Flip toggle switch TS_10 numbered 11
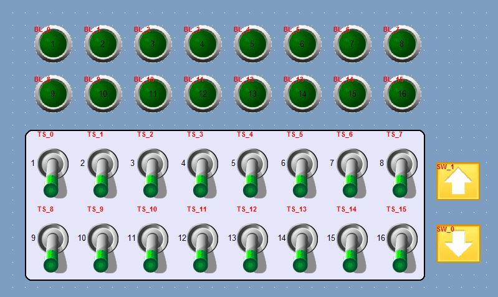Viewport: 498px width, 297px height. coord(152,248)
